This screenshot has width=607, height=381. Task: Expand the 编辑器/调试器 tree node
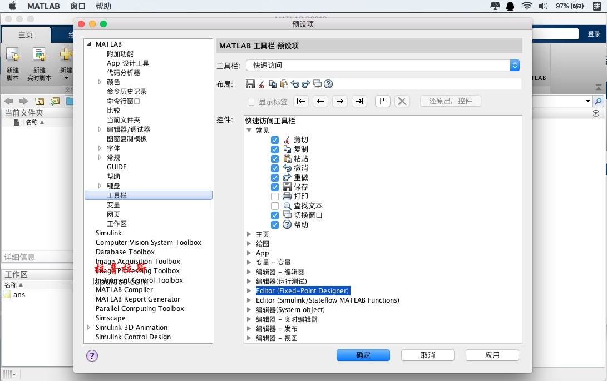pos(100,129)
